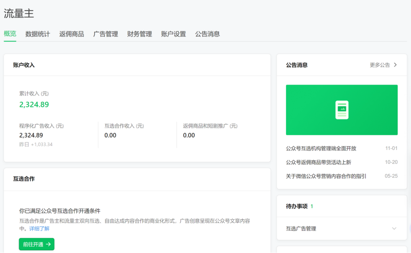Click the 待办事项 header
Viewport: 411px width, 253px height.
tap(297, 206)
